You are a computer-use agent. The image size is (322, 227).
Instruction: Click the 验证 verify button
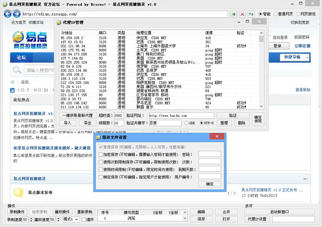coord(233,115)
